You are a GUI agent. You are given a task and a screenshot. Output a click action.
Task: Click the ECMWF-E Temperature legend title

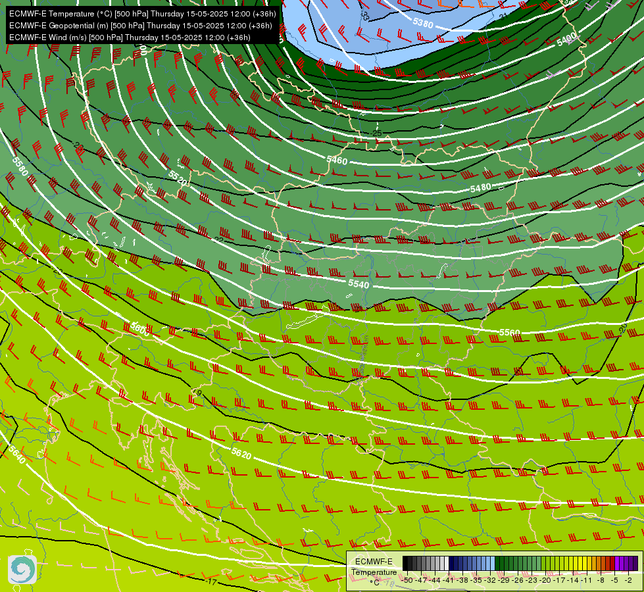point(374,567)
